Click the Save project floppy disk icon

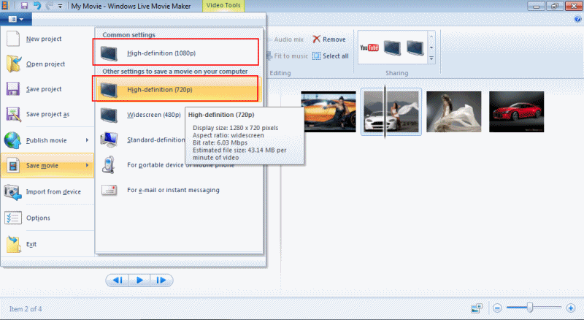13,89
